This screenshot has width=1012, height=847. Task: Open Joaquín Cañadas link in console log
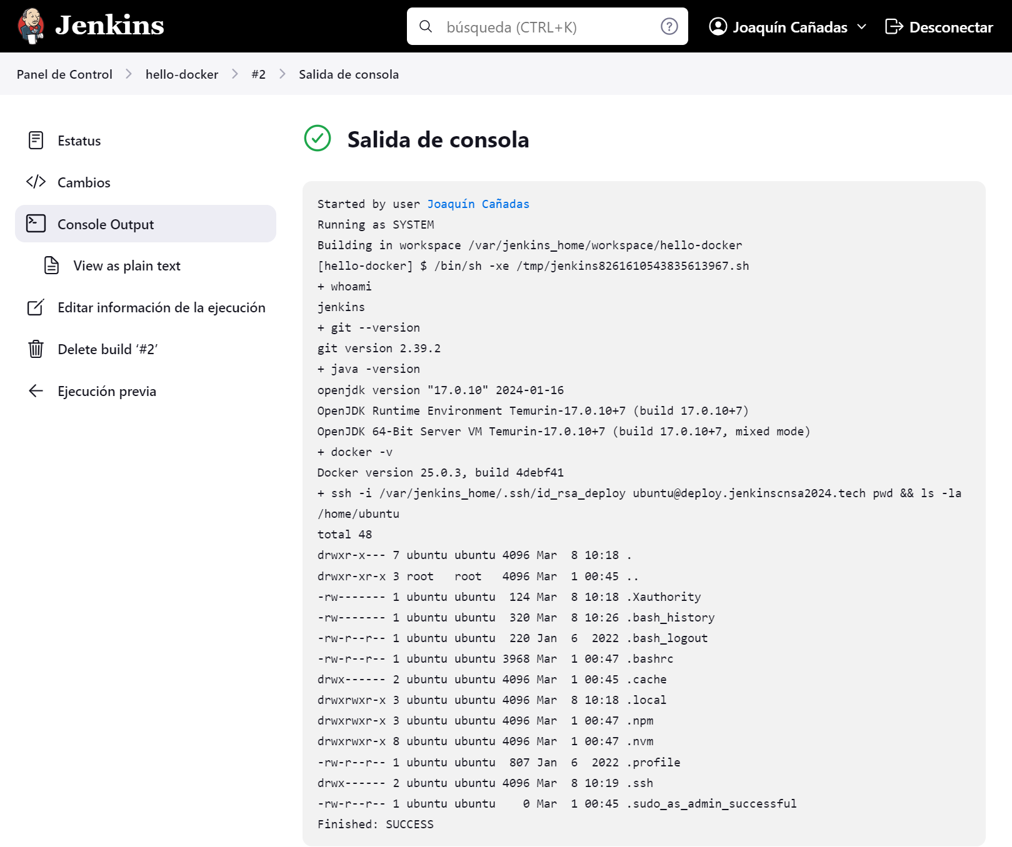tap(478, 204)
